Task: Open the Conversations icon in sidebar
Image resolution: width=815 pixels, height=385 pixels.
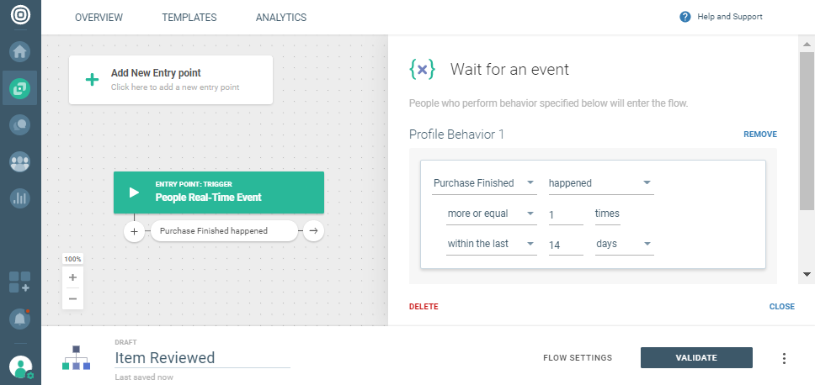Action: (20, 125)
